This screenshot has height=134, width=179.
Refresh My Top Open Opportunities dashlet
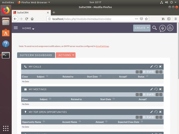pos(156,112)
